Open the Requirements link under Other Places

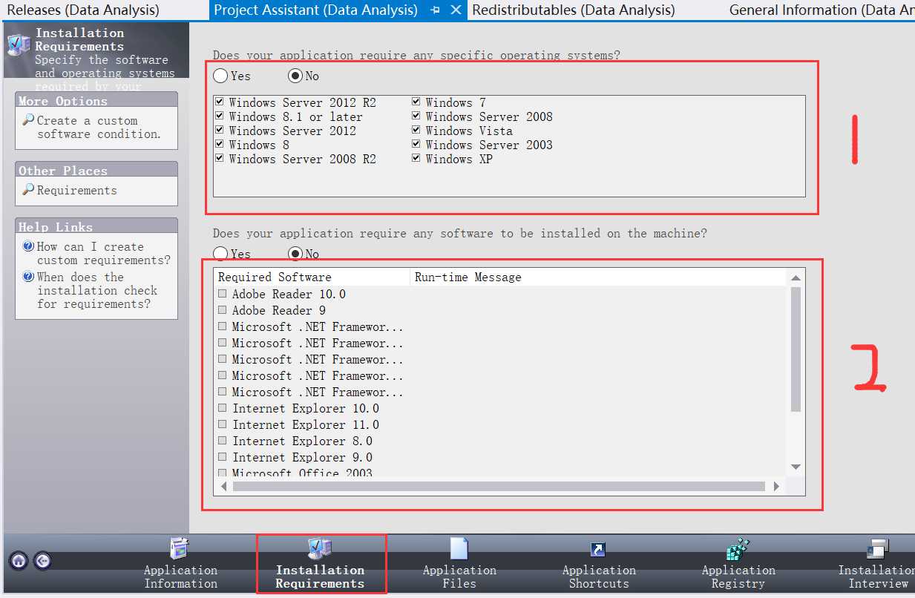pyautogui.click(x=77, y=191)
